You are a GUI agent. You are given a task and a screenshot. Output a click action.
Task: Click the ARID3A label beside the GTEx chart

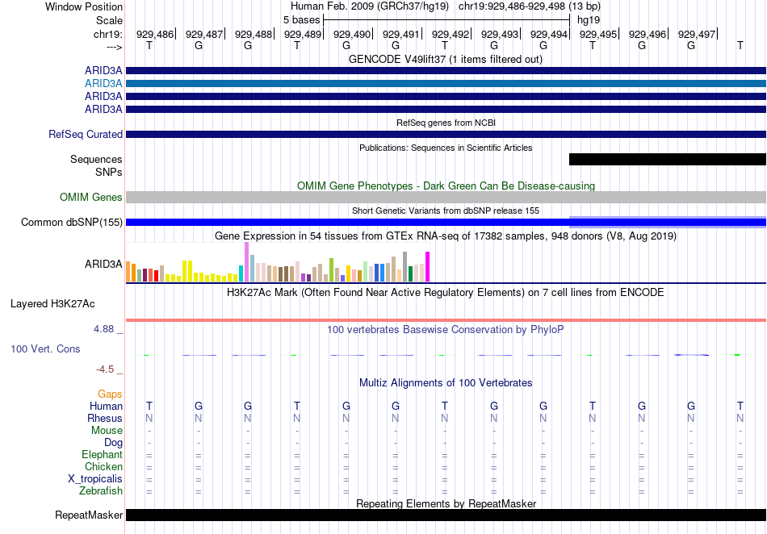pyautogui.click(x=103, y=265)
